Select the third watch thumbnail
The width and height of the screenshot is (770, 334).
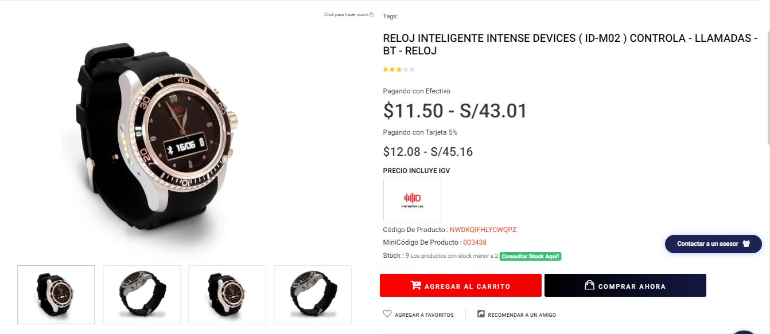[x=227, y=294]
